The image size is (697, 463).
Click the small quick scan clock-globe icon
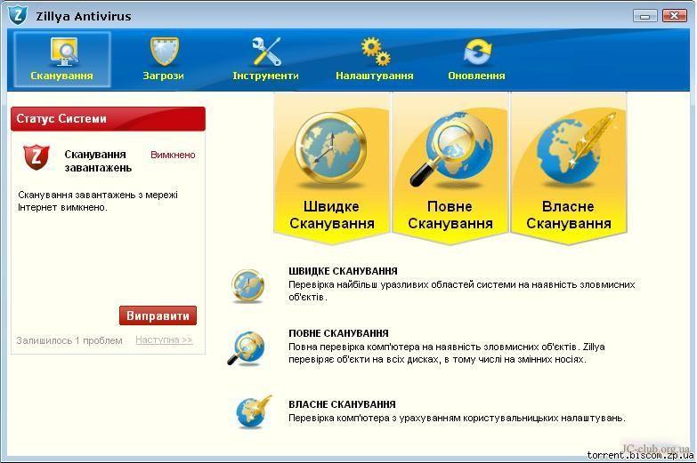click(x=247, y=285)
